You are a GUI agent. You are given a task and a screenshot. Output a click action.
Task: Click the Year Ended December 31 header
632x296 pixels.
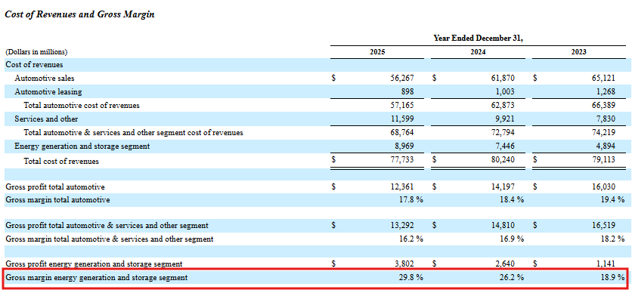click(478, 39)
